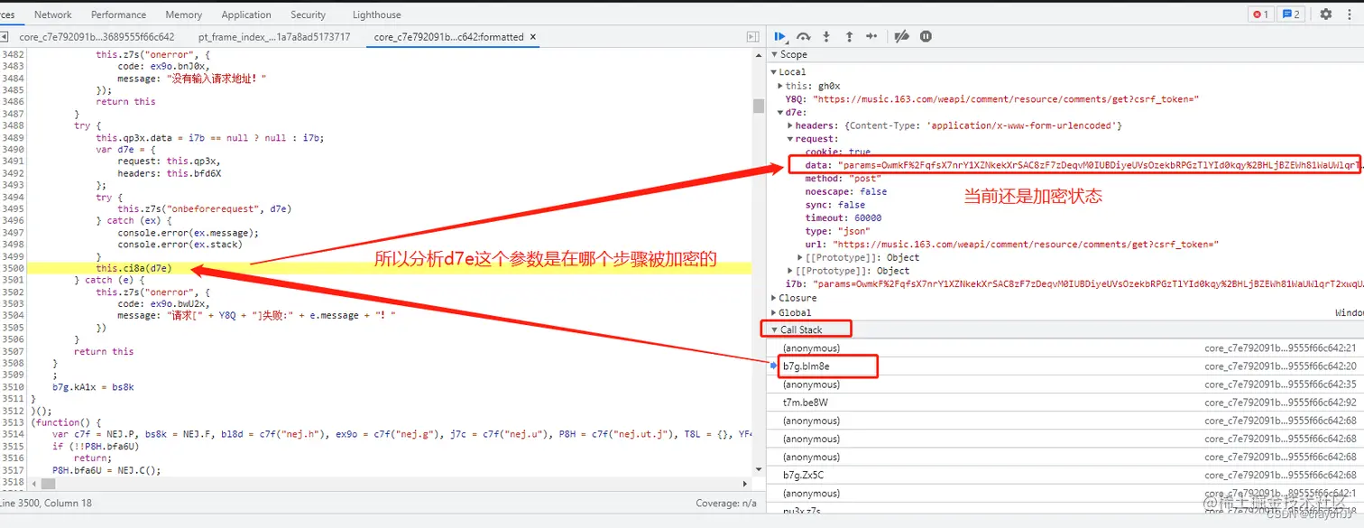Click the Coverage: n/a status
The image size is (1364, 528).
[725, 503]
